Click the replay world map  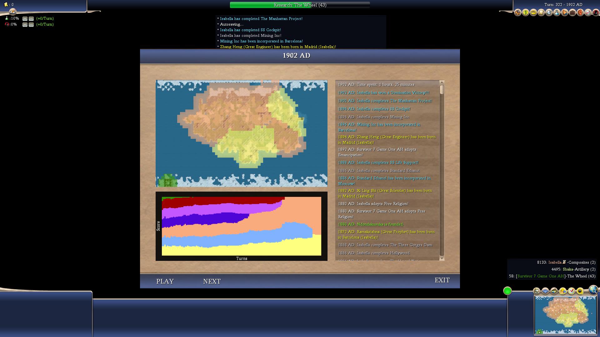click(x=242, y=134)
